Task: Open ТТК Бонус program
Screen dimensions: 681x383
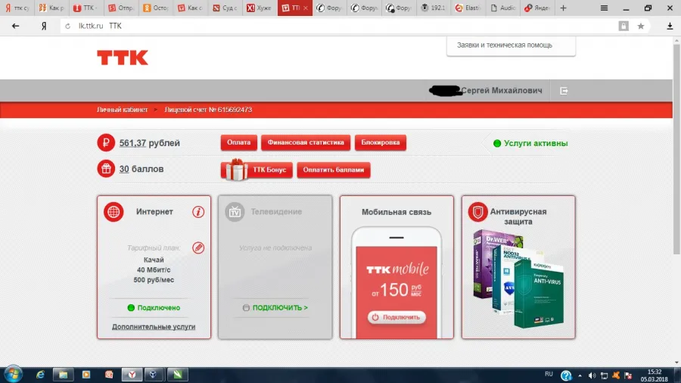Action: 257,170
